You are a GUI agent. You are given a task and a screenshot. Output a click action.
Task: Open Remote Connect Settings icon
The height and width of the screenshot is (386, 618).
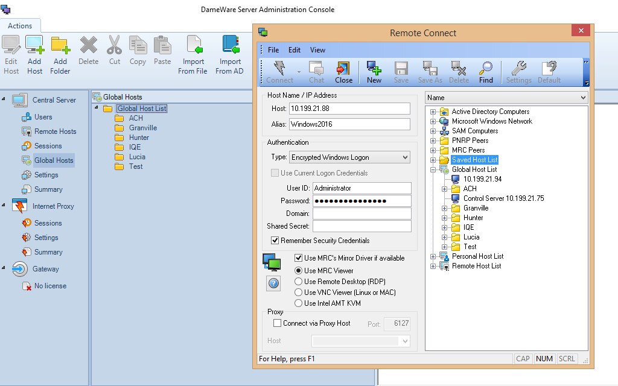click(518, 71)
